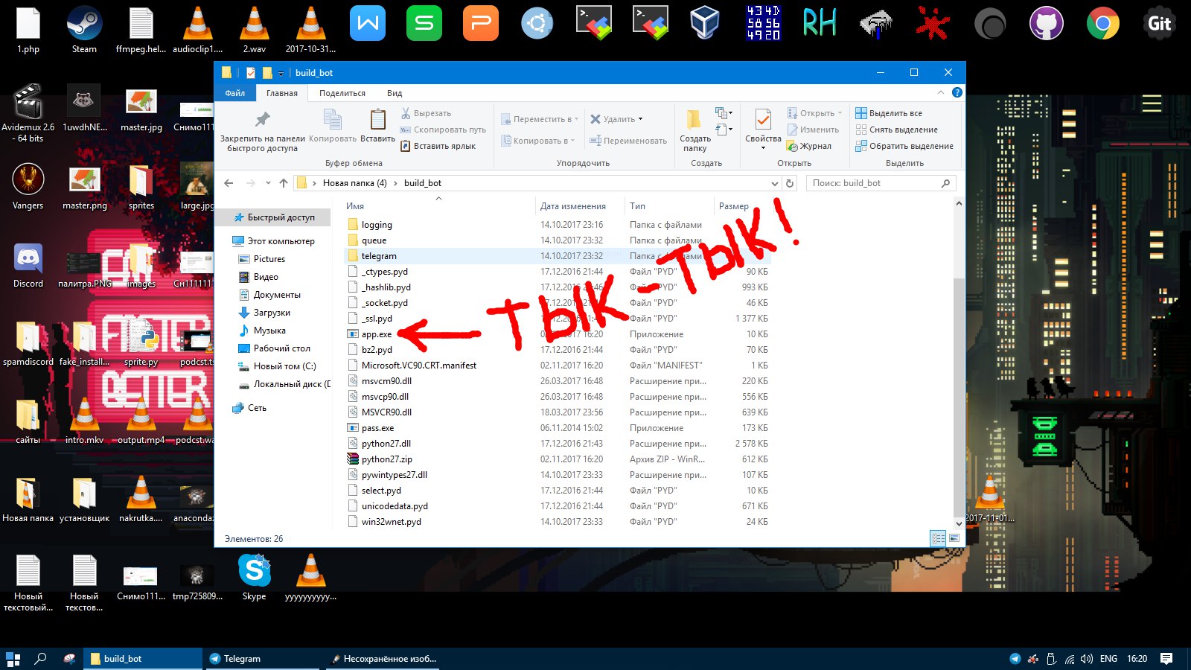This screenshot has height=670, width=1191.
Task: Click History (Журнал) icon
Action: coord(793,146)
